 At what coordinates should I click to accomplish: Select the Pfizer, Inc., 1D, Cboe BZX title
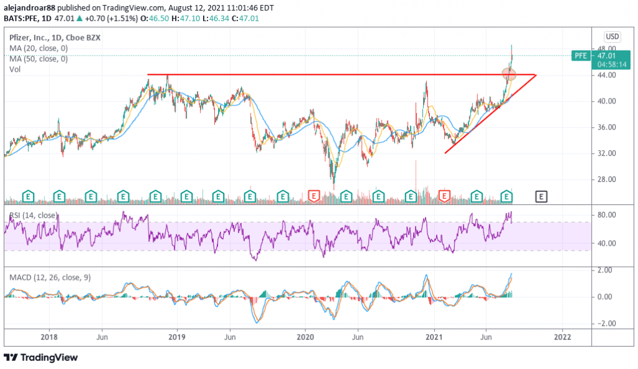pos(55,37)
